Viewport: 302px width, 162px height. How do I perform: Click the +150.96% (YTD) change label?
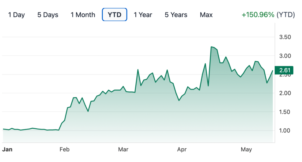click(x=268, y=15)
